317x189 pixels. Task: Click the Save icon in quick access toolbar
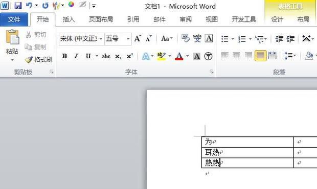(x=18, y=6)
